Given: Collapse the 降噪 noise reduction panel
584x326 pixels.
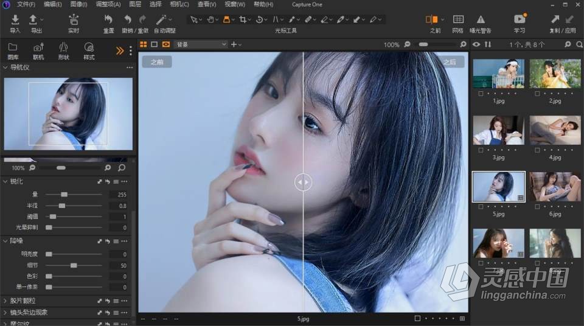Looking at the screenshot, I should point(5,241).
